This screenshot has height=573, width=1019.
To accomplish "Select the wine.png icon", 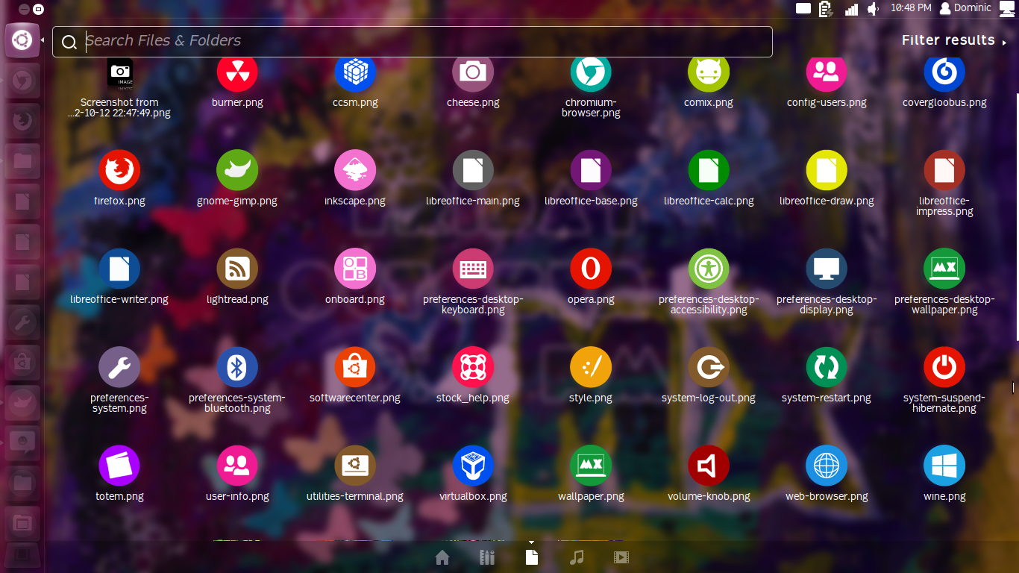I will [x=944, y=466].
